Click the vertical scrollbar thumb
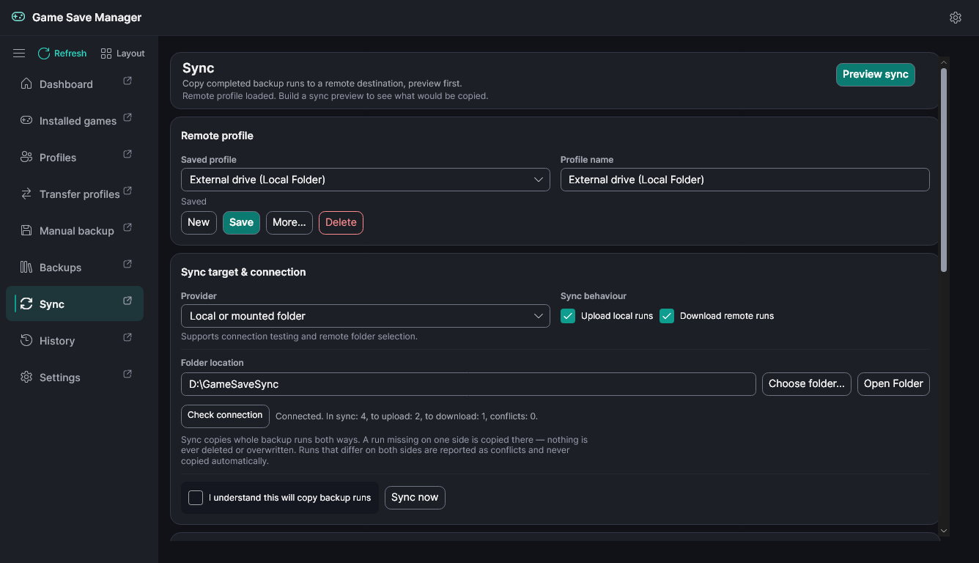The image size is (979, 563). tap(944, 170)
